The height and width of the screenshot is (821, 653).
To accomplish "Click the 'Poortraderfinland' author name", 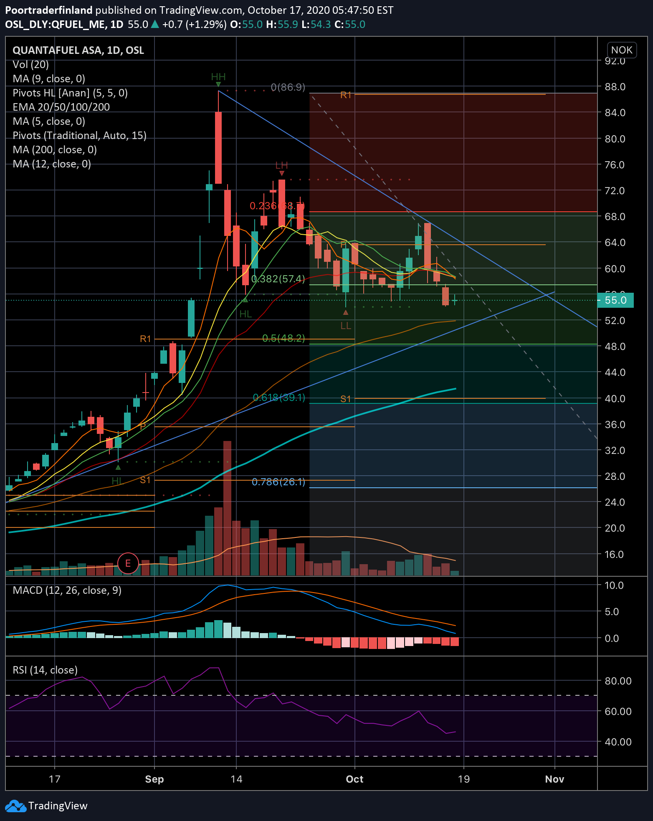I will (49, 10).
